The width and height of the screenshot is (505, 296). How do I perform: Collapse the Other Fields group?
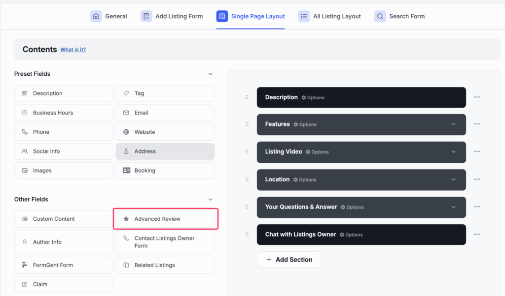click(x=211, y=200)
